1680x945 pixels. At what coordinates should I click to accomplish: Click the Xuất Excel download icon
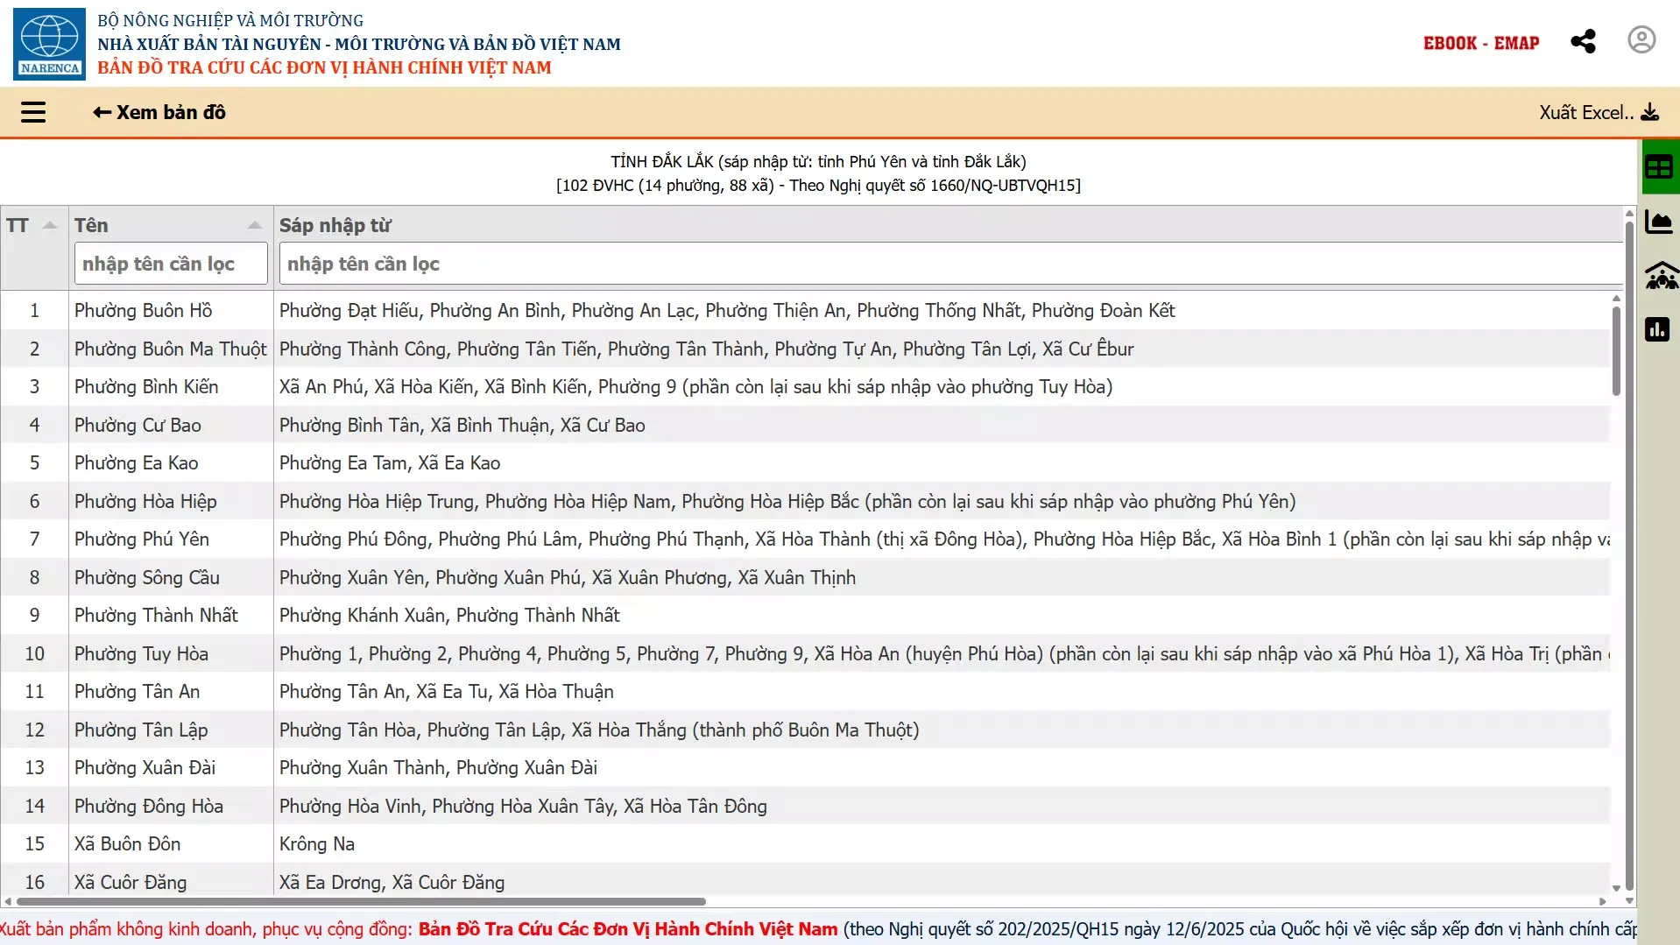[1650, 112]
